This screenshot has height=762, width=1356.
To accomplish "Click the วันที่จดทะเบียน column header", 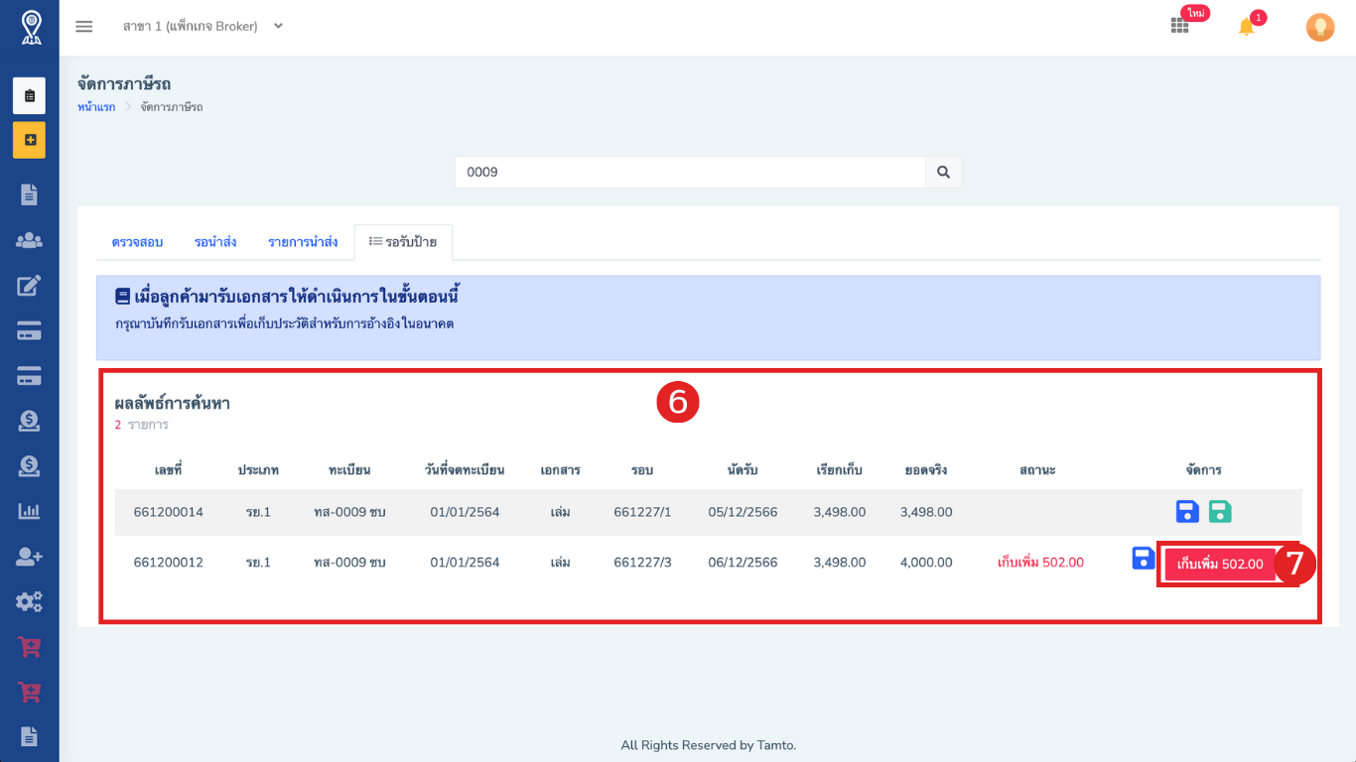I will click(x=465, y=470).
